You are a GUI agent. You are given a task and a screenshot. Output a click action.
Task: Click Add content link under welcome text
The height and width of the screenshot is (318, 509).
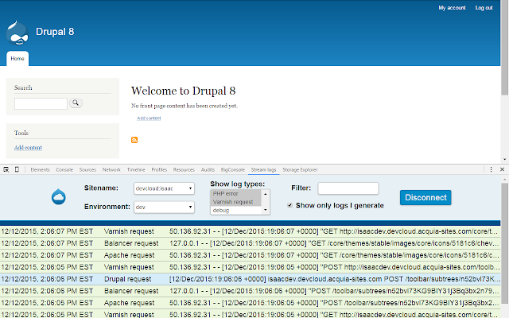pos(149,118)
